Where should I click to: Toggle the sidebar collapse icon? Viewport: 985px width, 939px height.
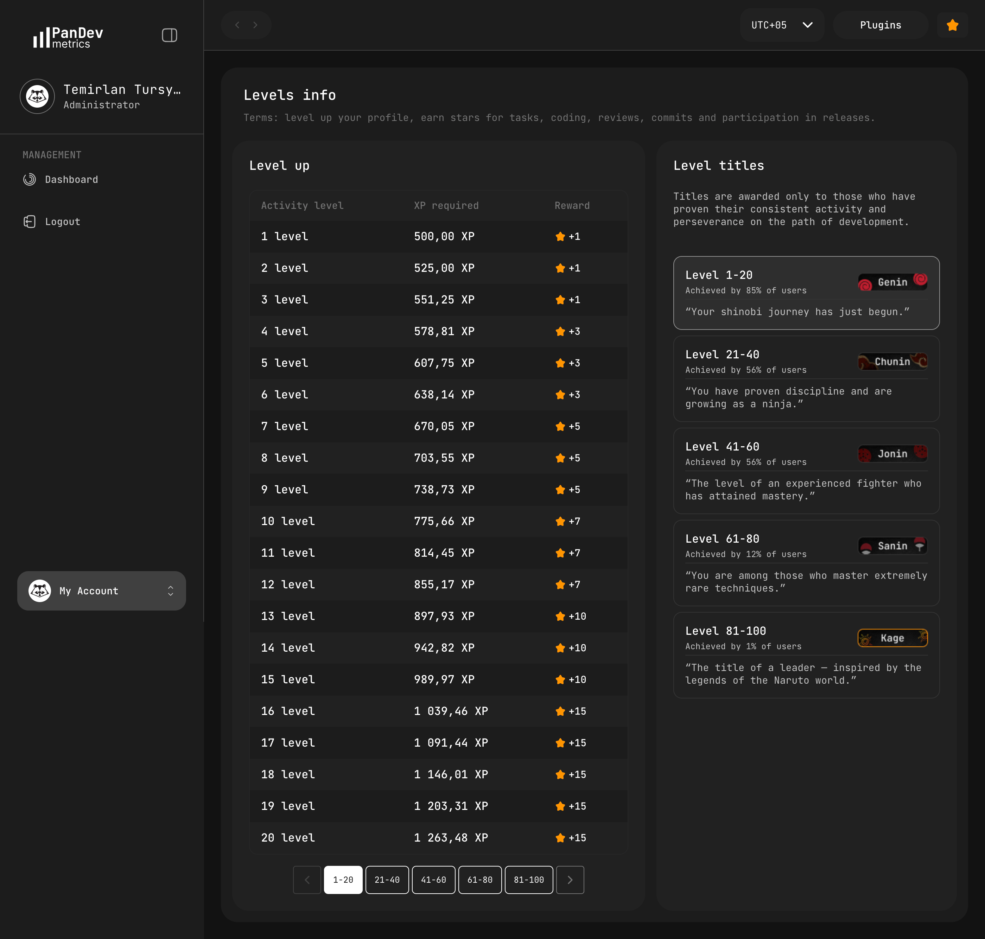[x=169, y=36]
